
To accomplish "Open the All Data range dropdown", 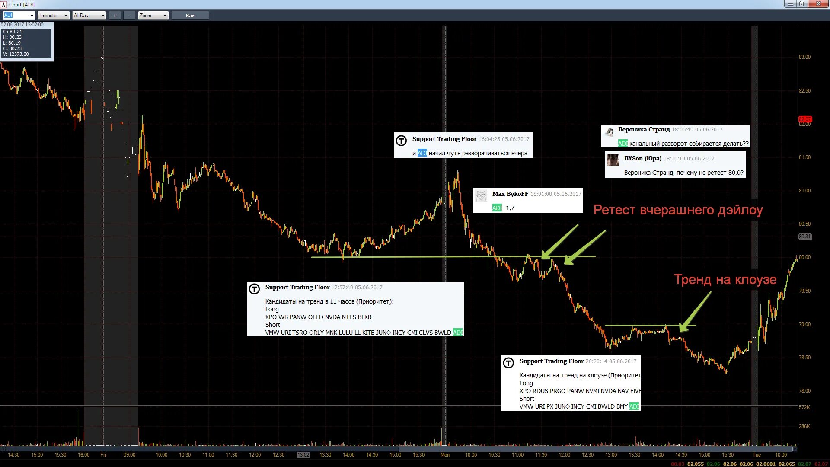I will pos(103,15).
